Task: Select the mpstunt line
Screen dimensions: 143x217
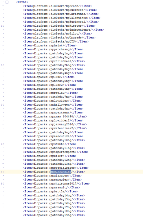Action: tap(50, 144)
